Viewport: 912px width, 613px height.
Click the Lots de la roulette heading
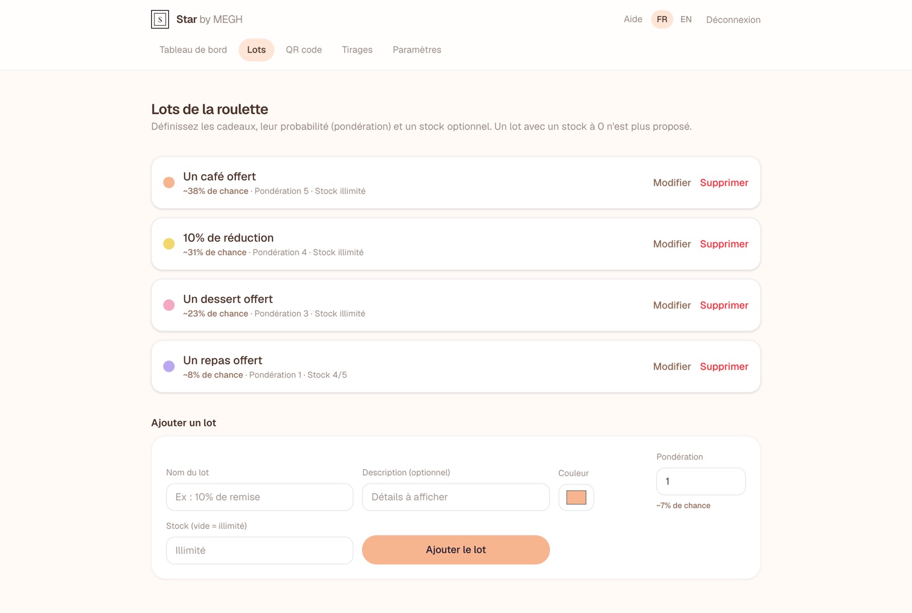click(210, 109)
